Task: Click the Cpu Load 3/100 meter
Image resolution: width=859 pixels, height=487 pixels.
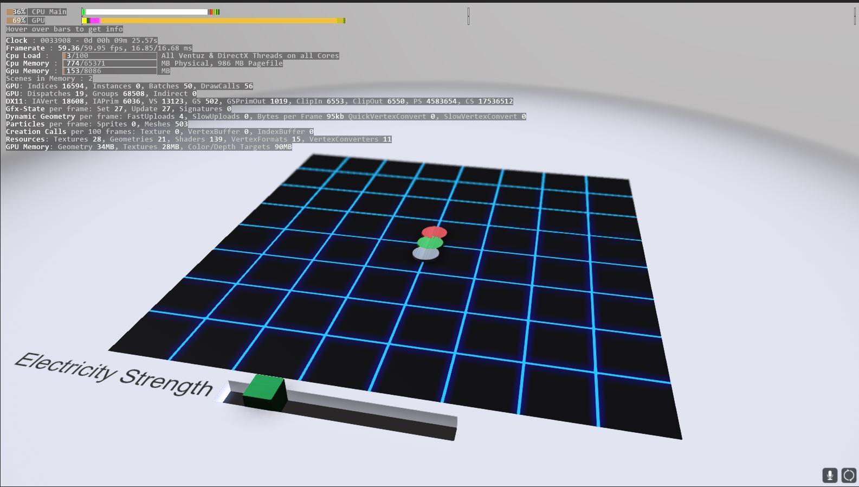Action: tap(110, 56)
